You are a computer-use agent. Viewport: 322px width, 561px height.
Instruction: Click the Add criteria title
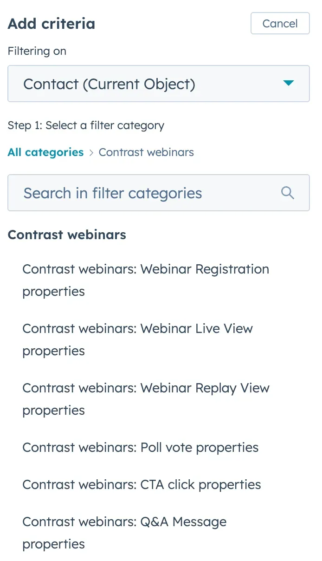[51, 23]
